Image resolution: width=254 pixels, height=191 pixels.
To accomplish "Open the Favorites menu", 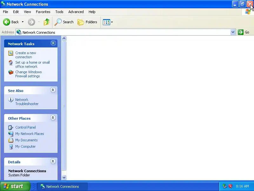I will coord(43,12).
